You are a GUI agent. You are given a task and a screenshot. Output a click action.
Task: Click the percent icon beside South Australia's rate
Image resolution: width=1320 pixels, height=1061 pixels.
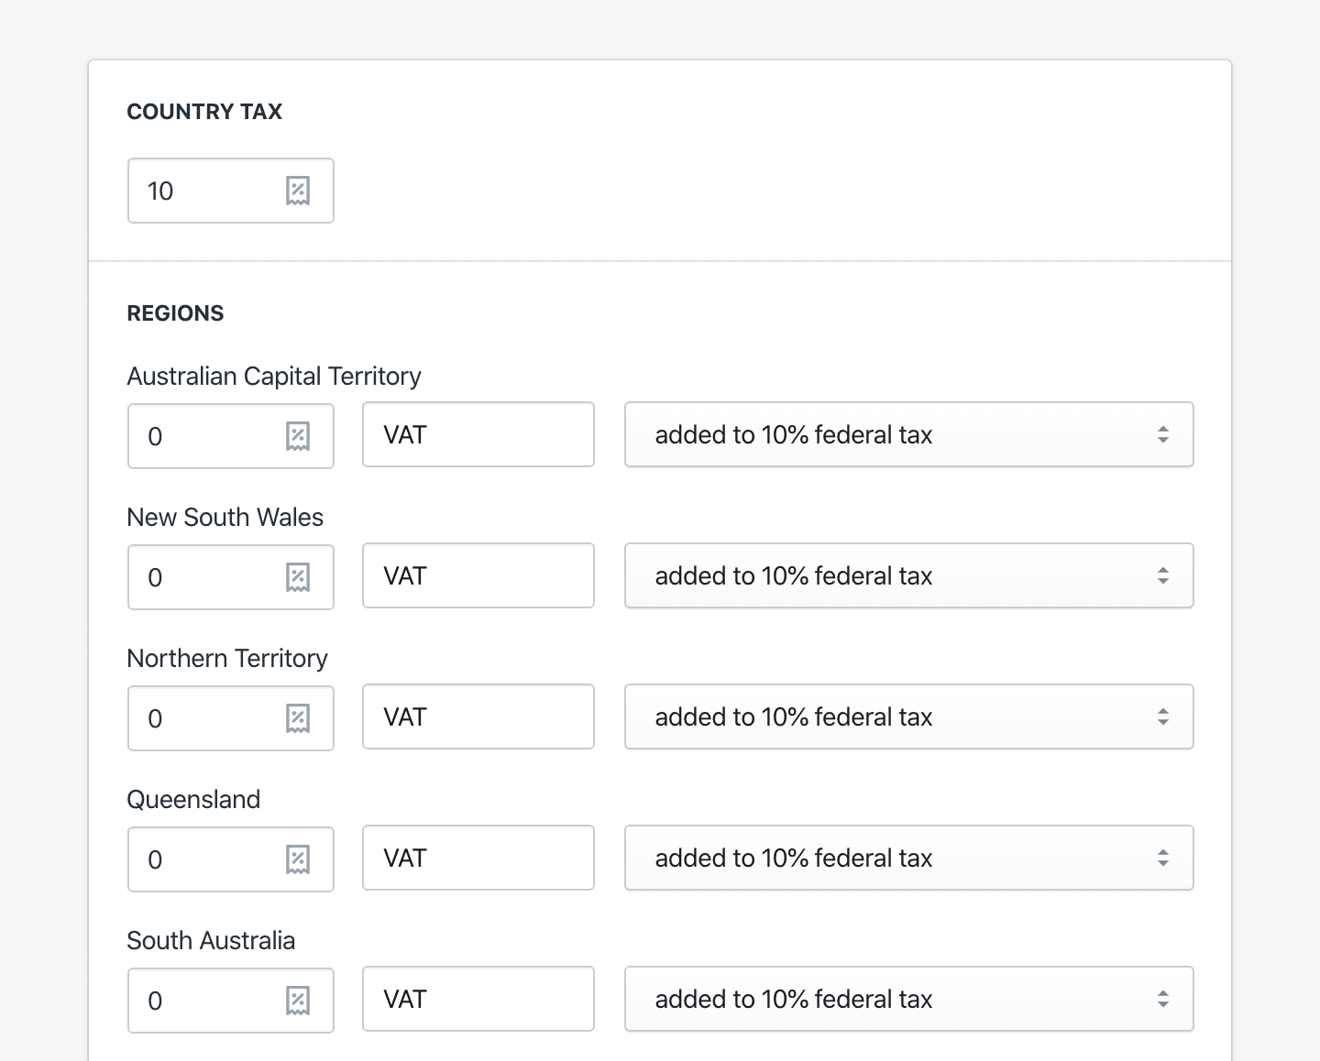[296, 1001]
